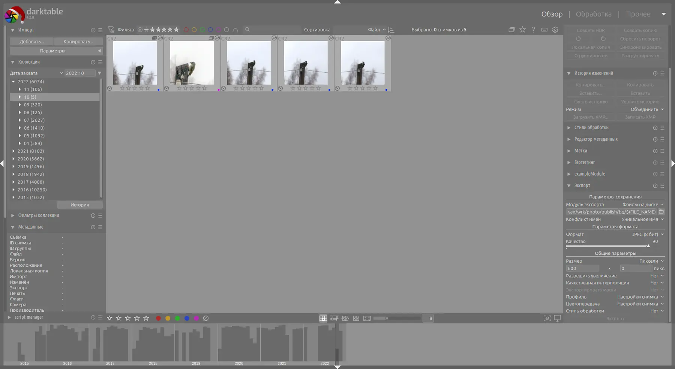The image size is (675, 369).
Task: Open the Прочее views menu
Action: point(638,14)
